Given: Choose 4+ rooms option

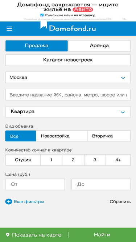Looking at the screenshot, I should (118, 160).
